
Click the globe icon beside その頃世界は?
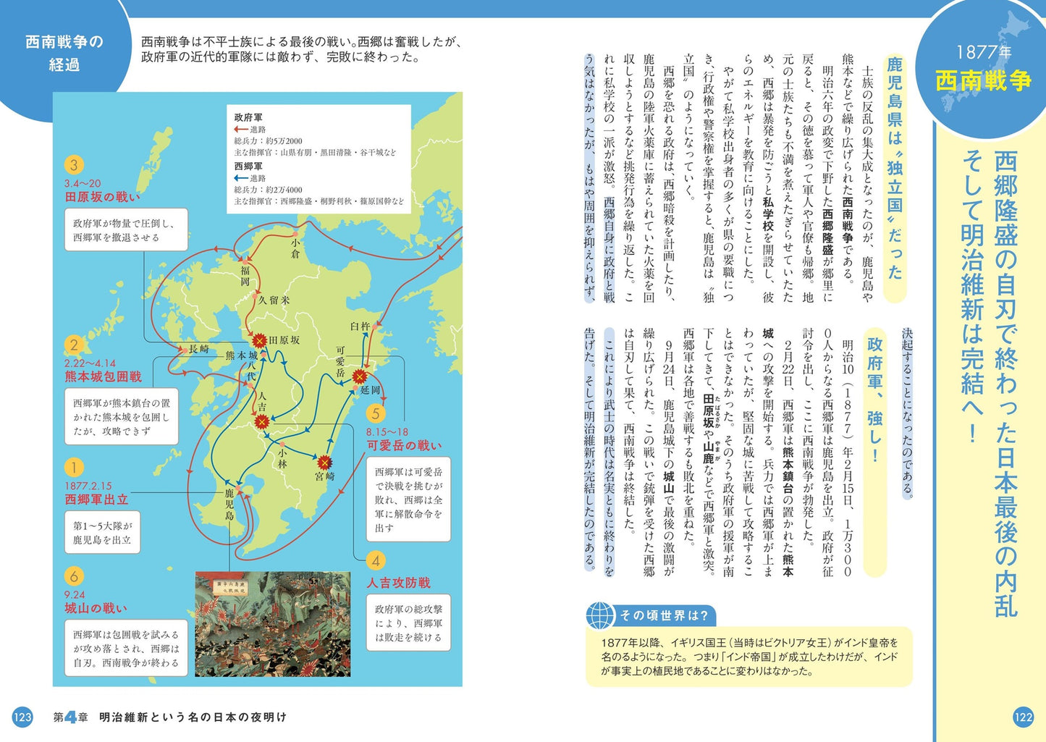600,615
